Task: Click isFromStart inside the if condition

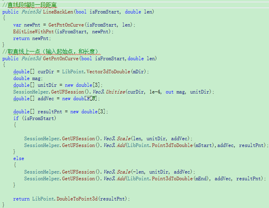Action: click(39, 118)
